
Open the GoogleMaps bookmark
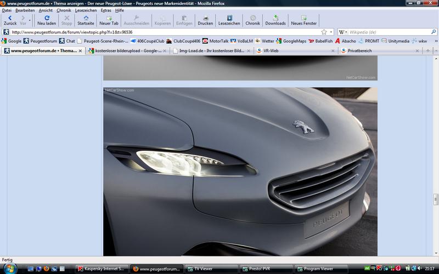[291, 41]
